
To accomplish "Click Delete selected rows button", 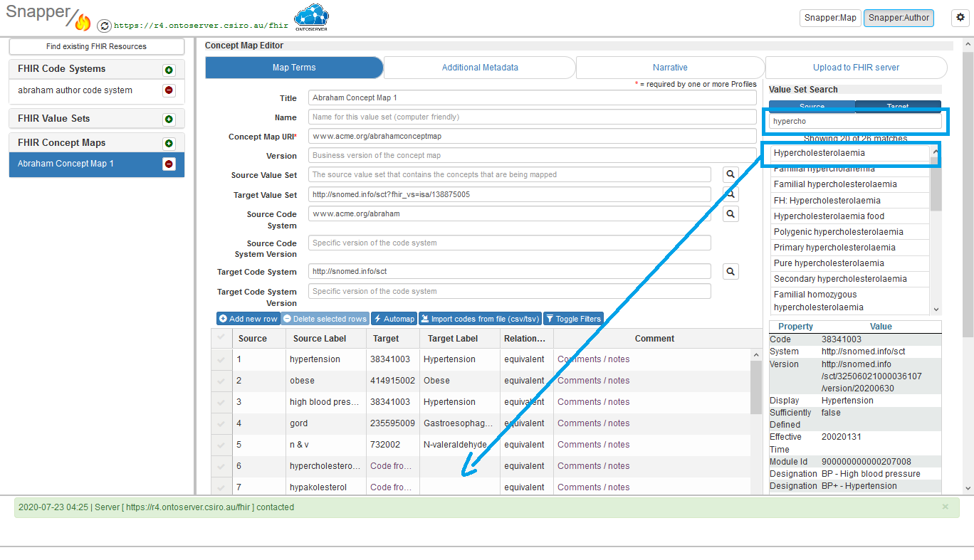I will click(325, 319).
